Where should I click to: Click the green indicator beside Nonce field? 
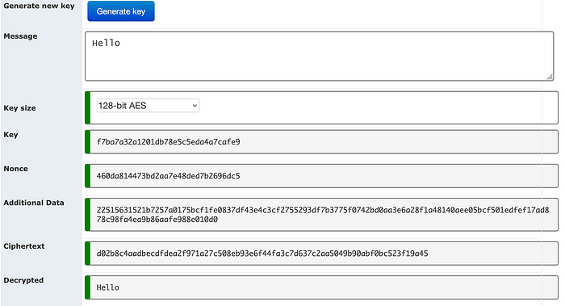(87, 176)
